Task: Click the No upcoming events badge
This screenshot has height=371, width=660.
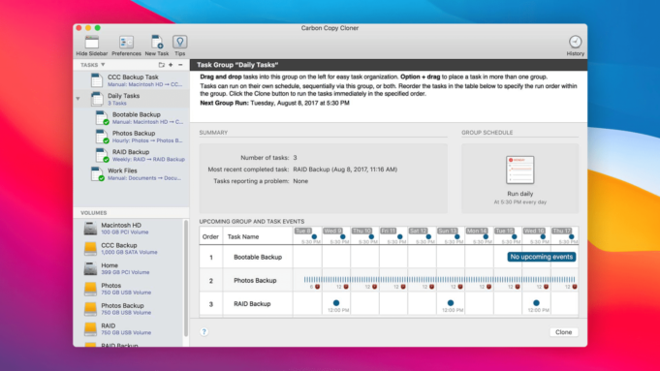Action: point(542,257)
